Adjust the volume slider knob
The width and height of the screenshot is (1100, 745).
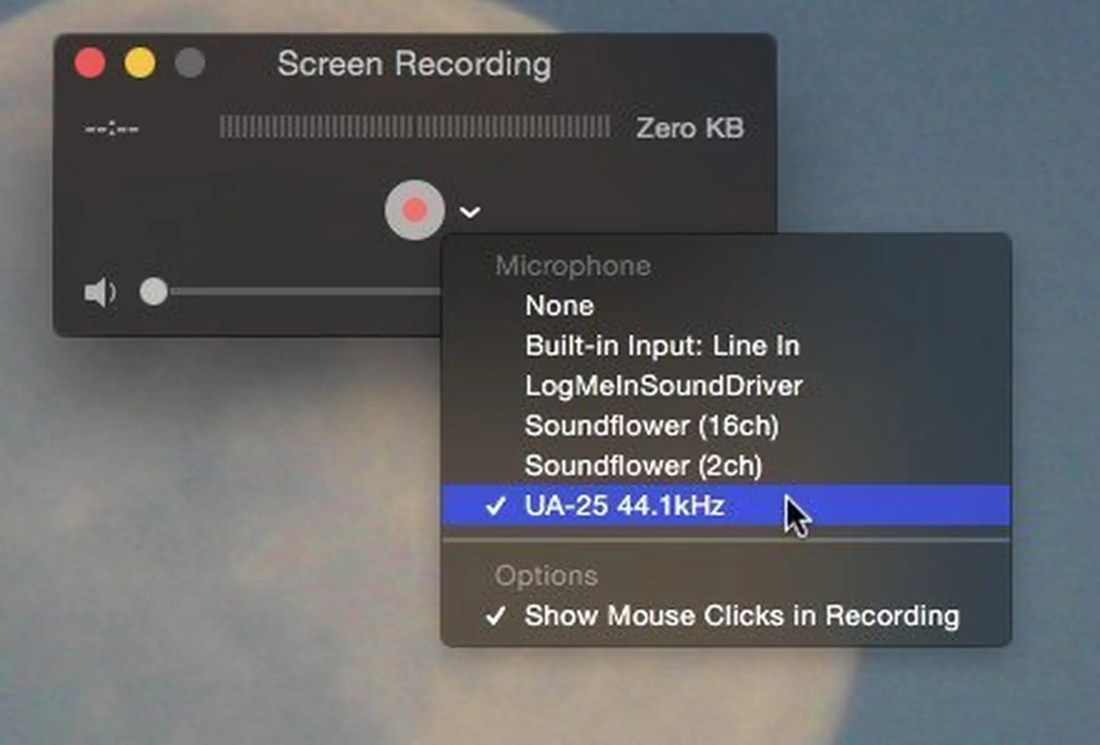(154, 292)
